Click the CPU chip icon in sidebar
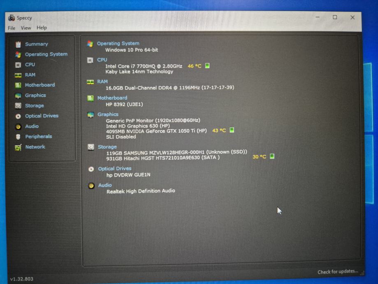Image resolution: width=378 pixels, height=284 pixels. point(19,65)
